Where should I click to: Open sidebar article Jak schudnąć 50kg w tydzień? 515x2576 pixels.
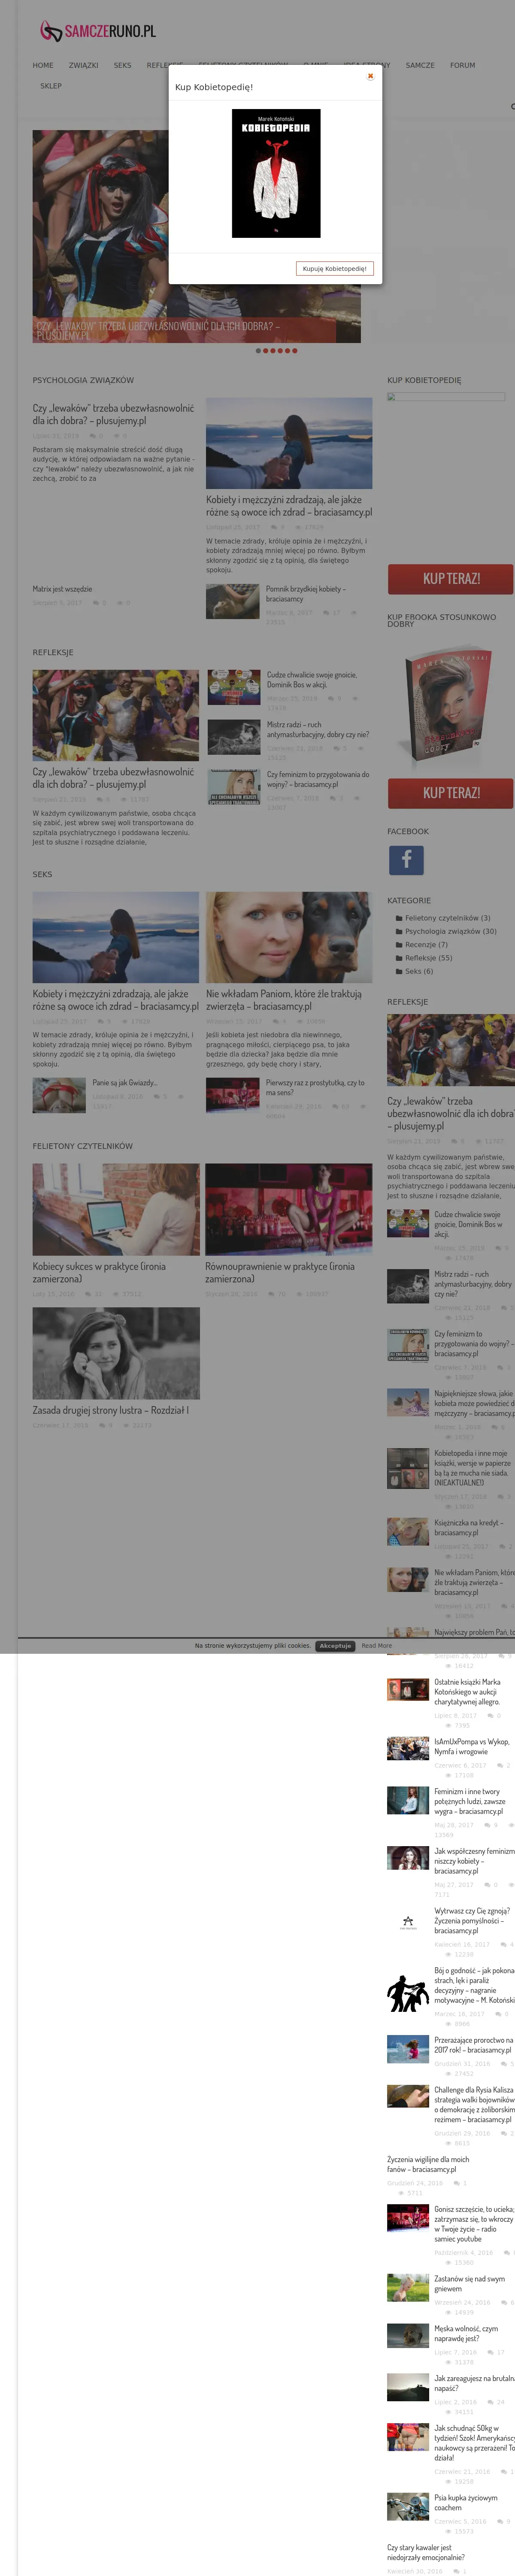pyautogui.click(x=474, y=2442)
